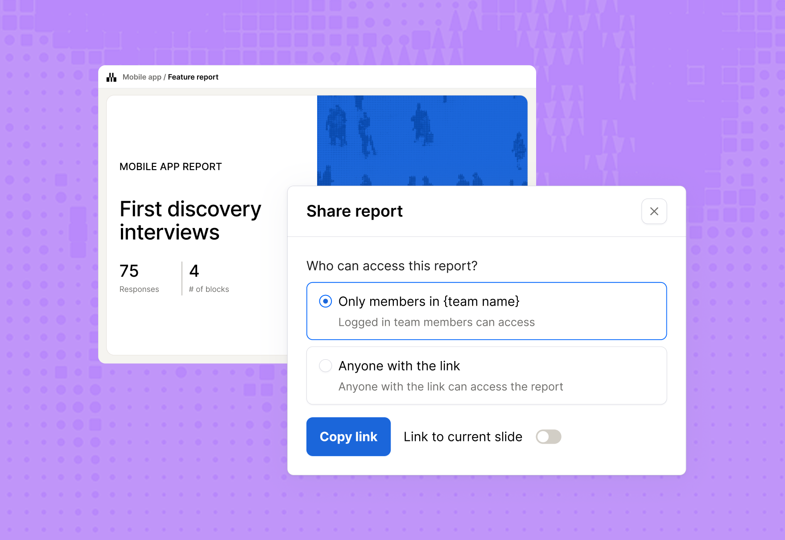Click the Maze logo icon in breadcrumb bar
Viewport: 785px width, 540px height.
tap(112, 77)
